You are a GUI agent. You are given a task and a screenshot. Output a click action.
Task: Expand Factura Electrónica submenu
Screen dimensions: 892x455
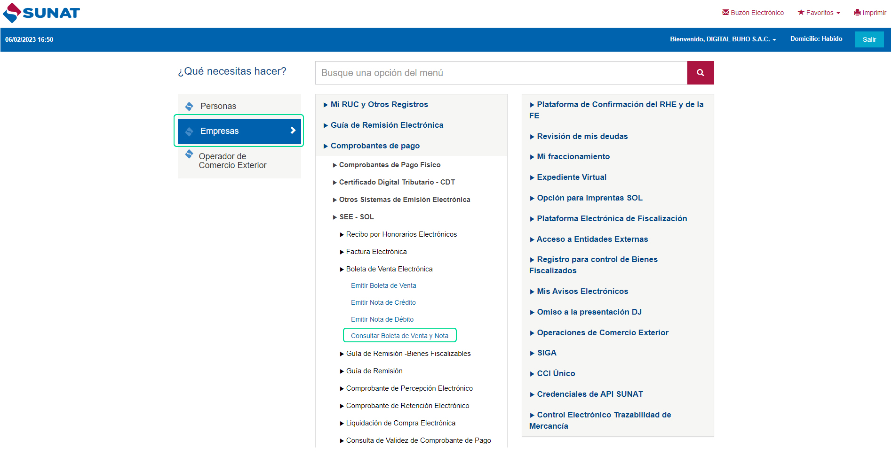coord(376,252)
